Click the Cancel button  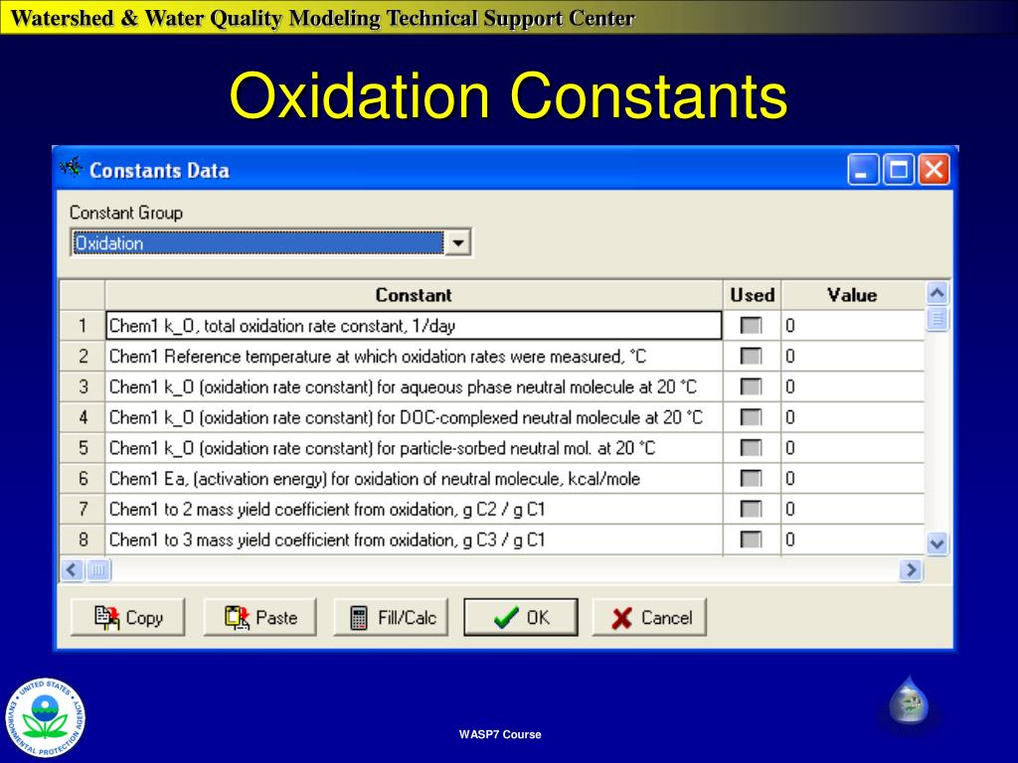point(649,617)
